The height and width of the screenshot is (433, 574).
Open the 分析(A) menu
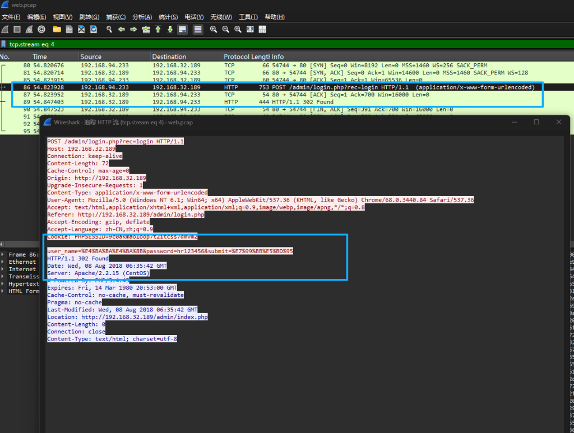click(142, 17)
